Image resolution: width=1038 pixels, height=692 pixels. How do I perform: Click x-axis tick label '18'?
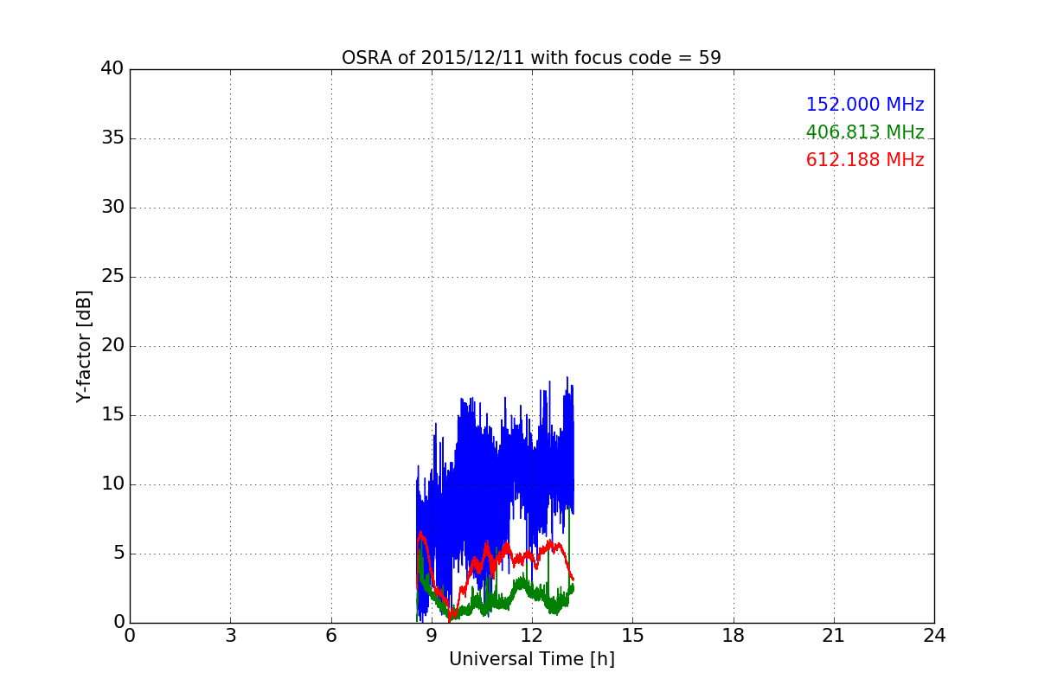[x=734, y=636]
